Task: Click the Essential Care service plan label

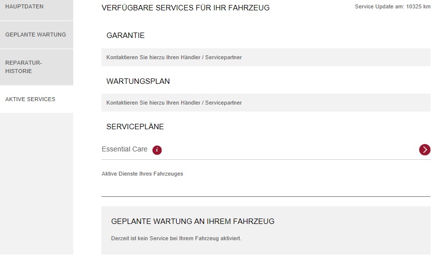Action: pos(124,149)
